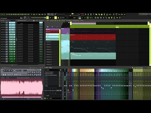The height and width of the screenshot is (113, 151).
Task: Click Edison cut scissors icon
Action: (x=8, y=75)
